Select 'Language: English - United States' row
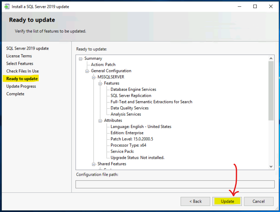 (141, 127)
